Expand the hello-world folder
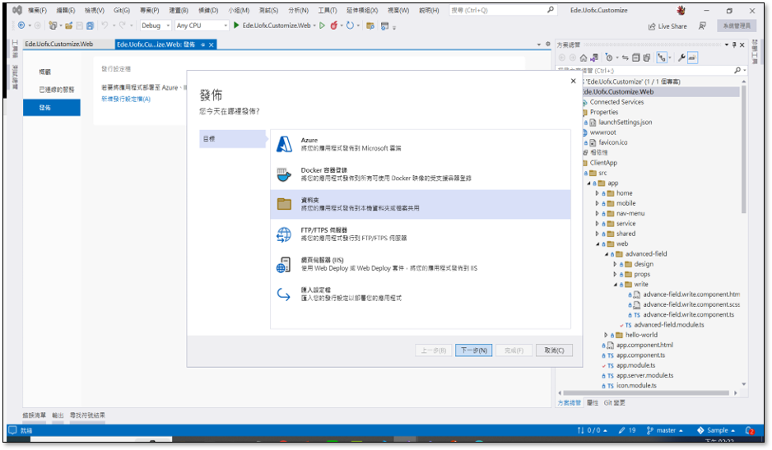The width and height of the screenshot is (772, 450). point(606,336)
